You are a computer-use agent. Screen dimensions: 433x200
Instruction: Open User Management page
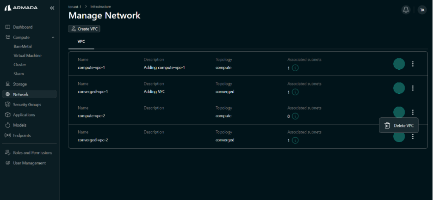point(29,163)
